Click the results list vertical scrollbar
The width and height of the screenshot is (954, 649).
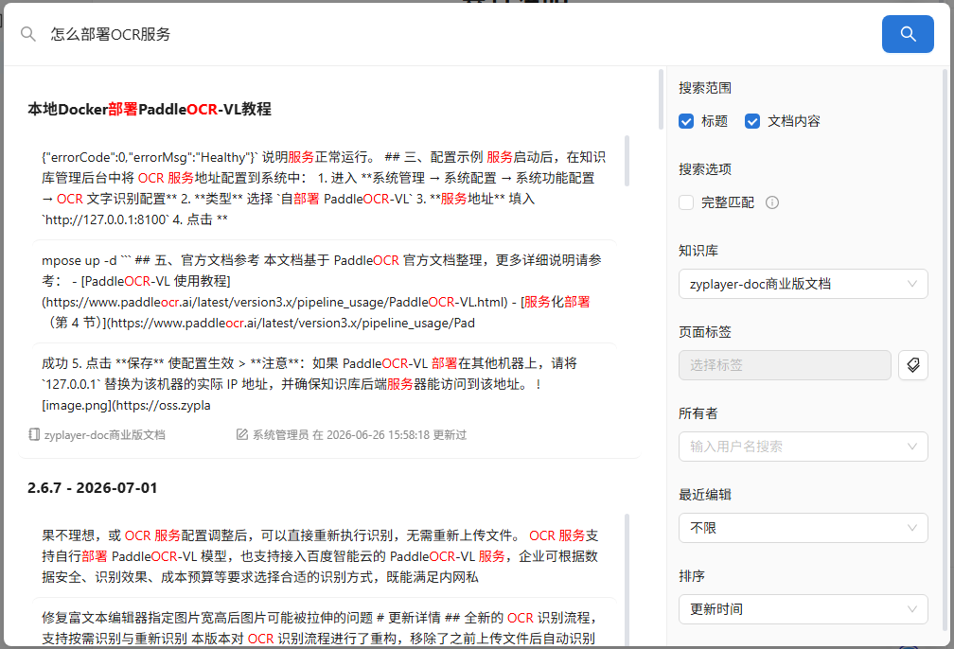coord(661,100)
